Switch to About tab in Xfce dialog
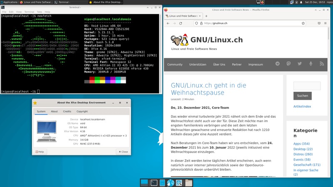This screenshot has width=333, height=187. 54,111
